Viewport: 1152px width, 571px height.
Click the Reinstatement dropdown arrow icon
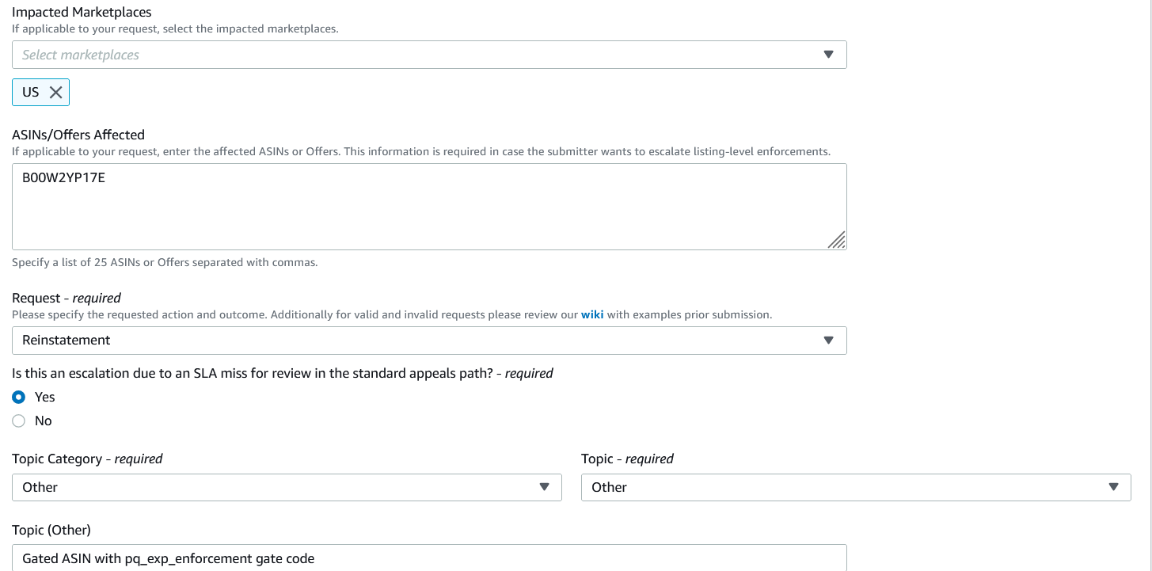click(829, 340)
